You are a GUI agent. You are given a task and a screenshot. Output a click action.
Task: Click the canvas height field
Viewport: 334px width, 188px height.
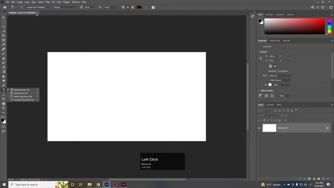(x=272, y=61)
